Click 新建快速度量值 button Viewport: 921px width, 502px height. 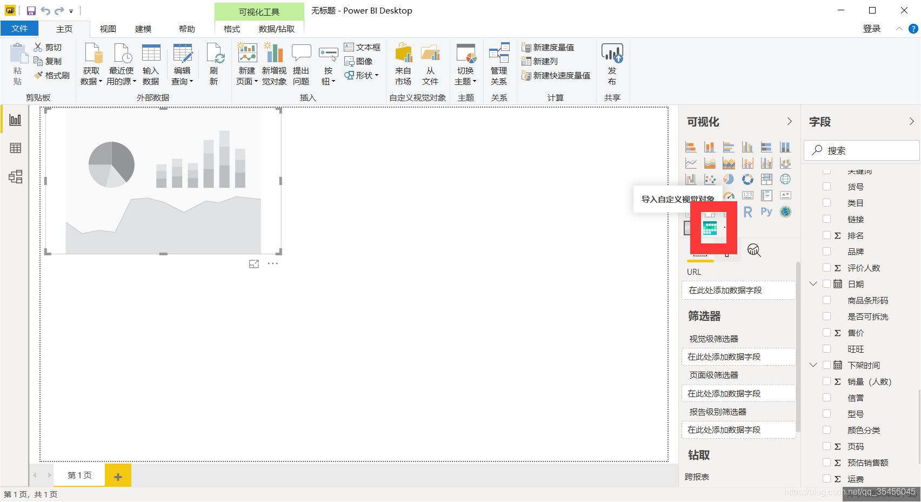pos(556,75)
